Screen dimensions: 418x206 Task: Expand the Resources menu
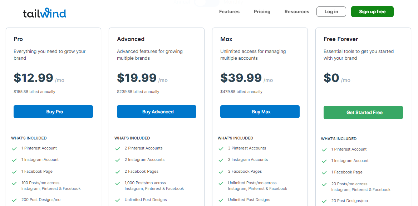coord(297,12)
